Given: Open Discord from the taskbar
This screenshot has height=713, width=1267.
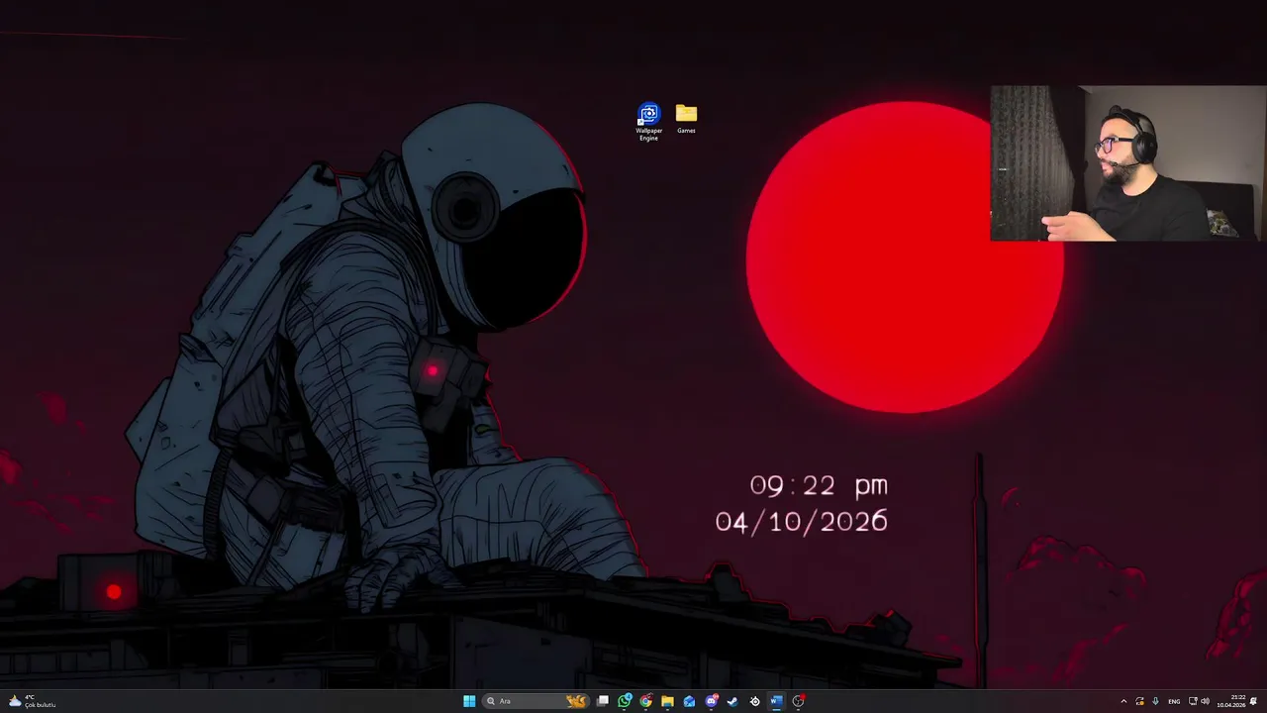Looking at the screenshot, I should [x=711, y=701].
